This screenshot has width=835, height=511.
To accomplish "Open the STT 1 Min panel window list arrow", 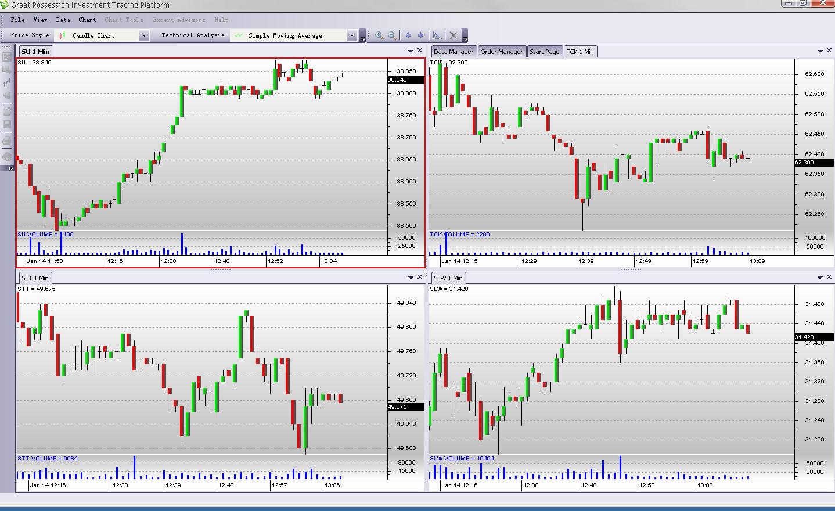I will click(411, 278).
